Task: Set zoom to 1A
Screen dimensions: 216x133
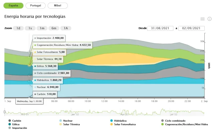Action: tap(66, 28)
